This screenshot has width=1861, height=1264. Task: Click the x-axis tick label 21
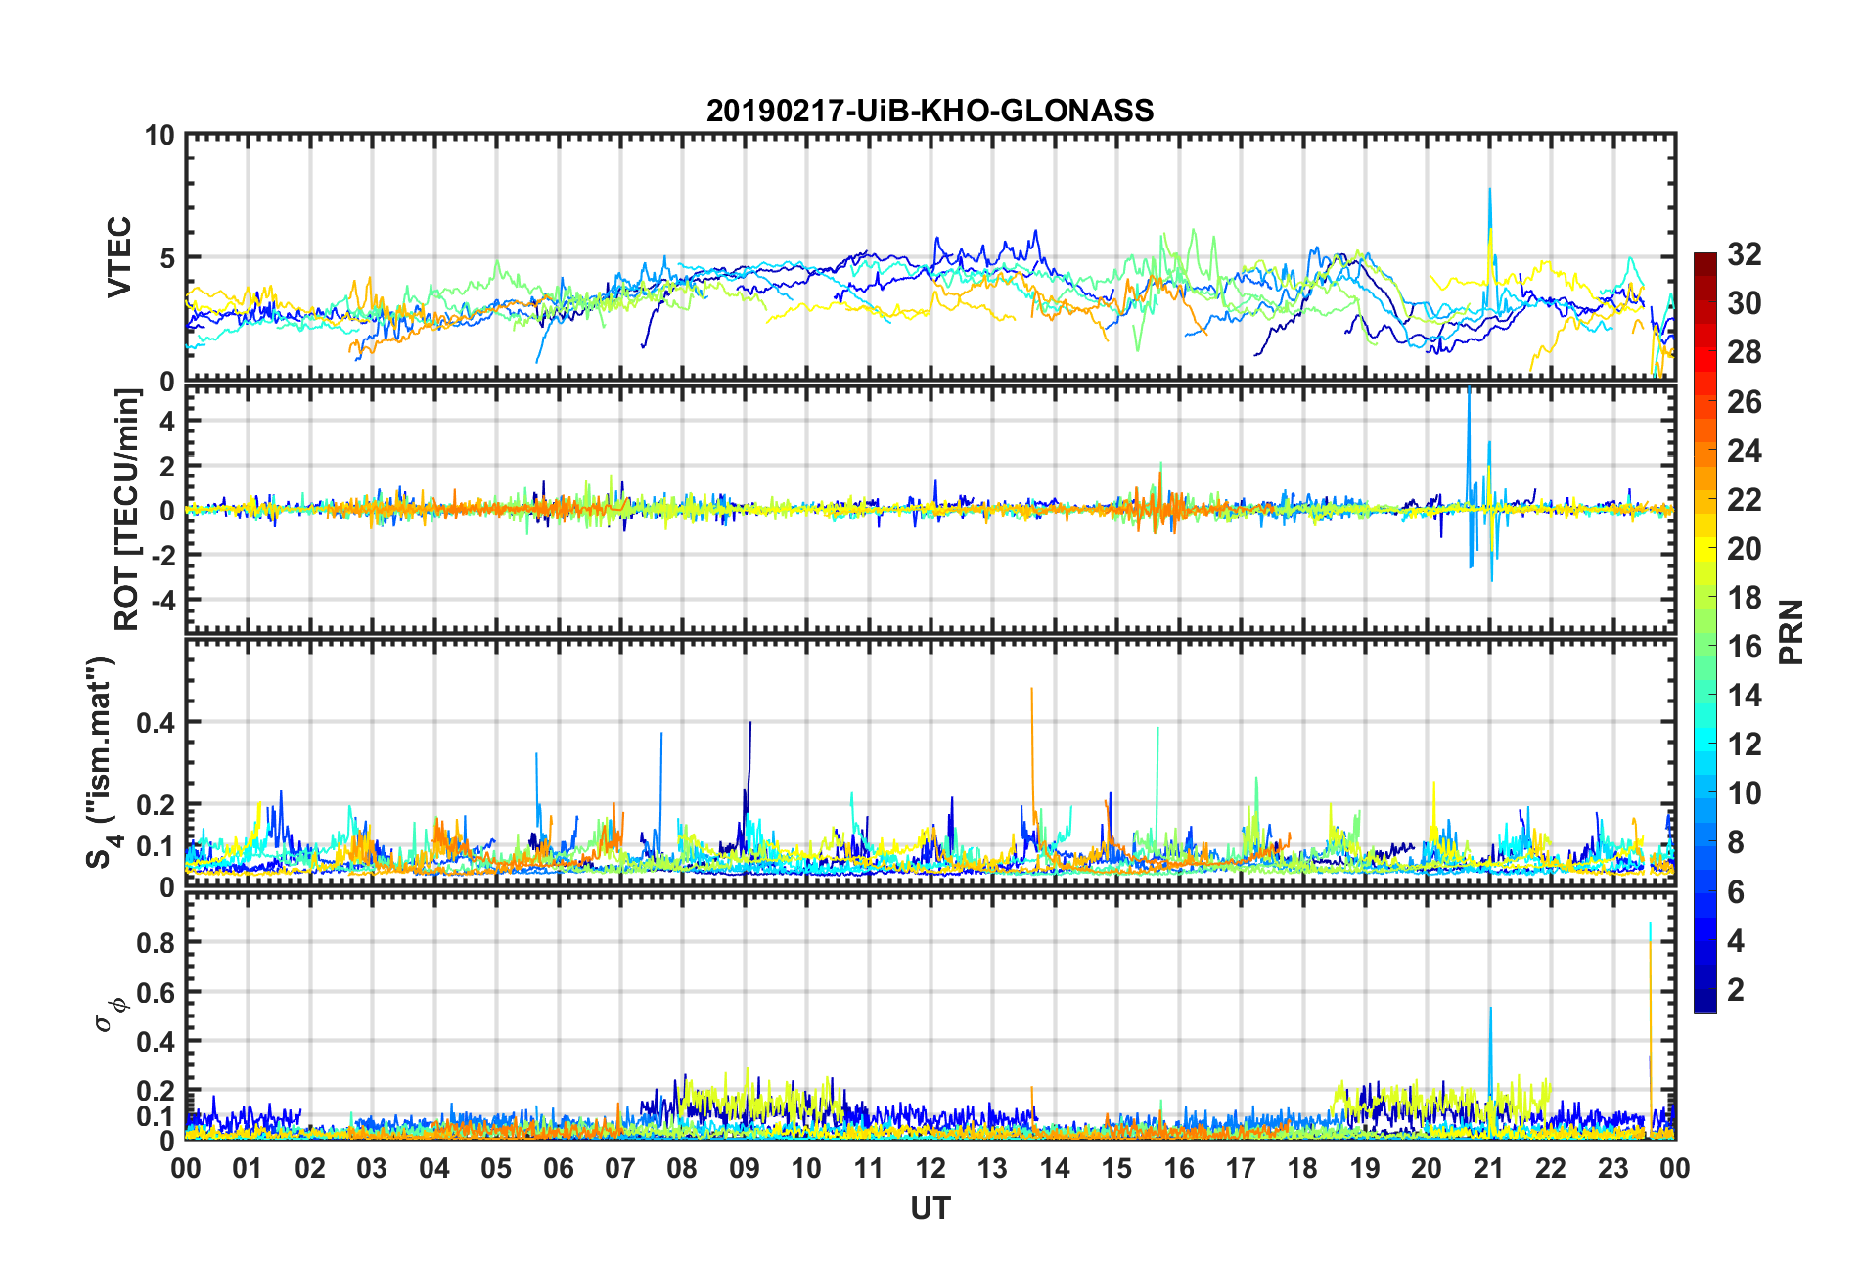1488,1168
